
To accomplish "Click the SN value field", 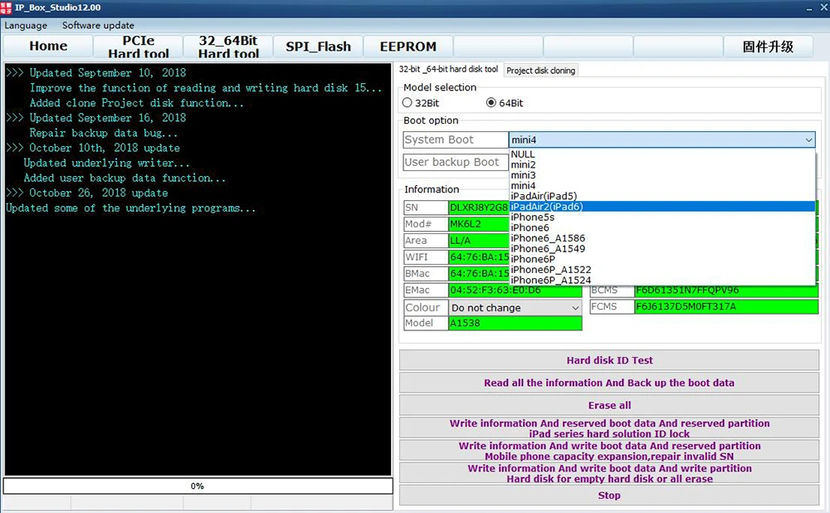I will click(479, 208).
